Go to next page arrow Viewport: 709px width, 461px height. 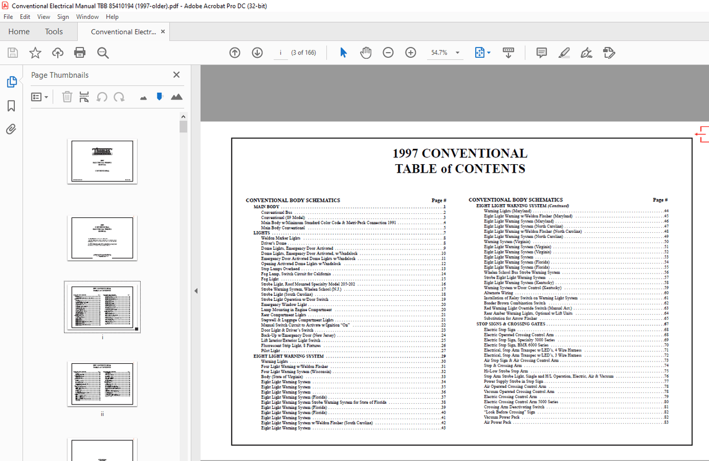(257, 53)
